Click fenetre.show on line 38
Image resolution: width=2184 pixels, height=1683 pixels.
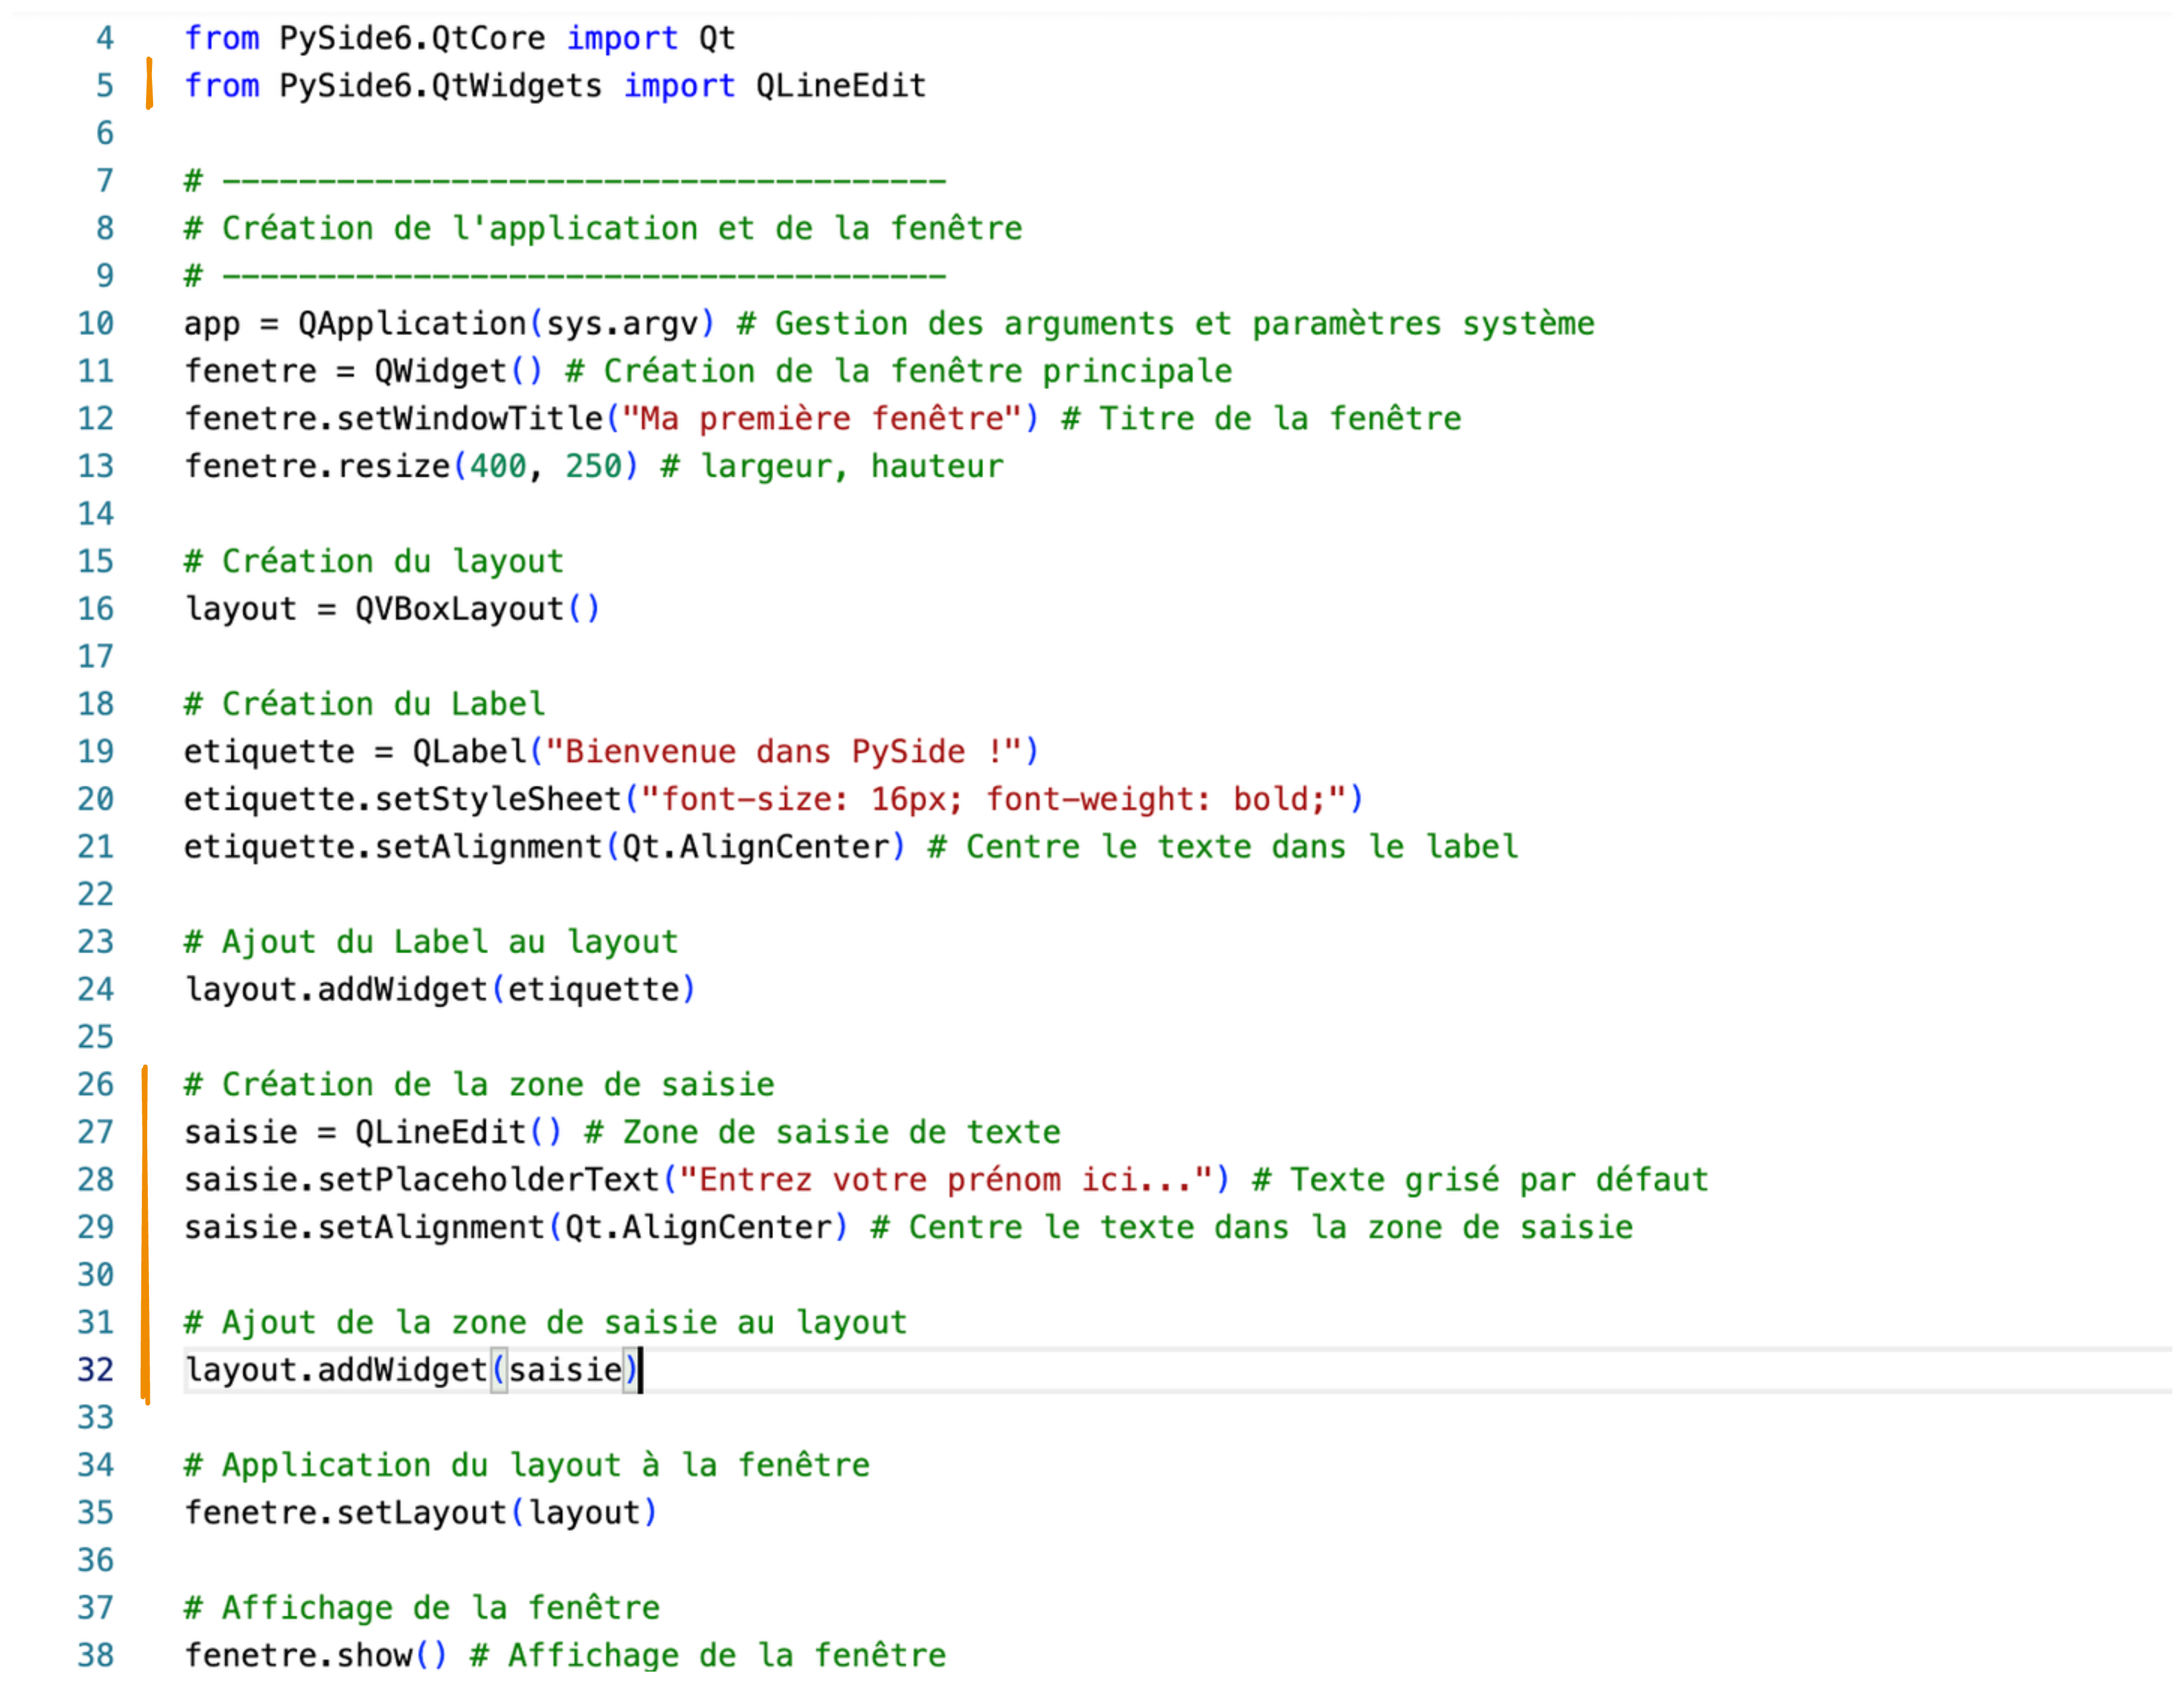(x=298, y=1655)
